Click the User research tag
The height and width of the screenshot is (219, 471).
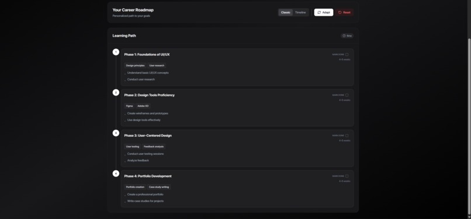[157, 66]
